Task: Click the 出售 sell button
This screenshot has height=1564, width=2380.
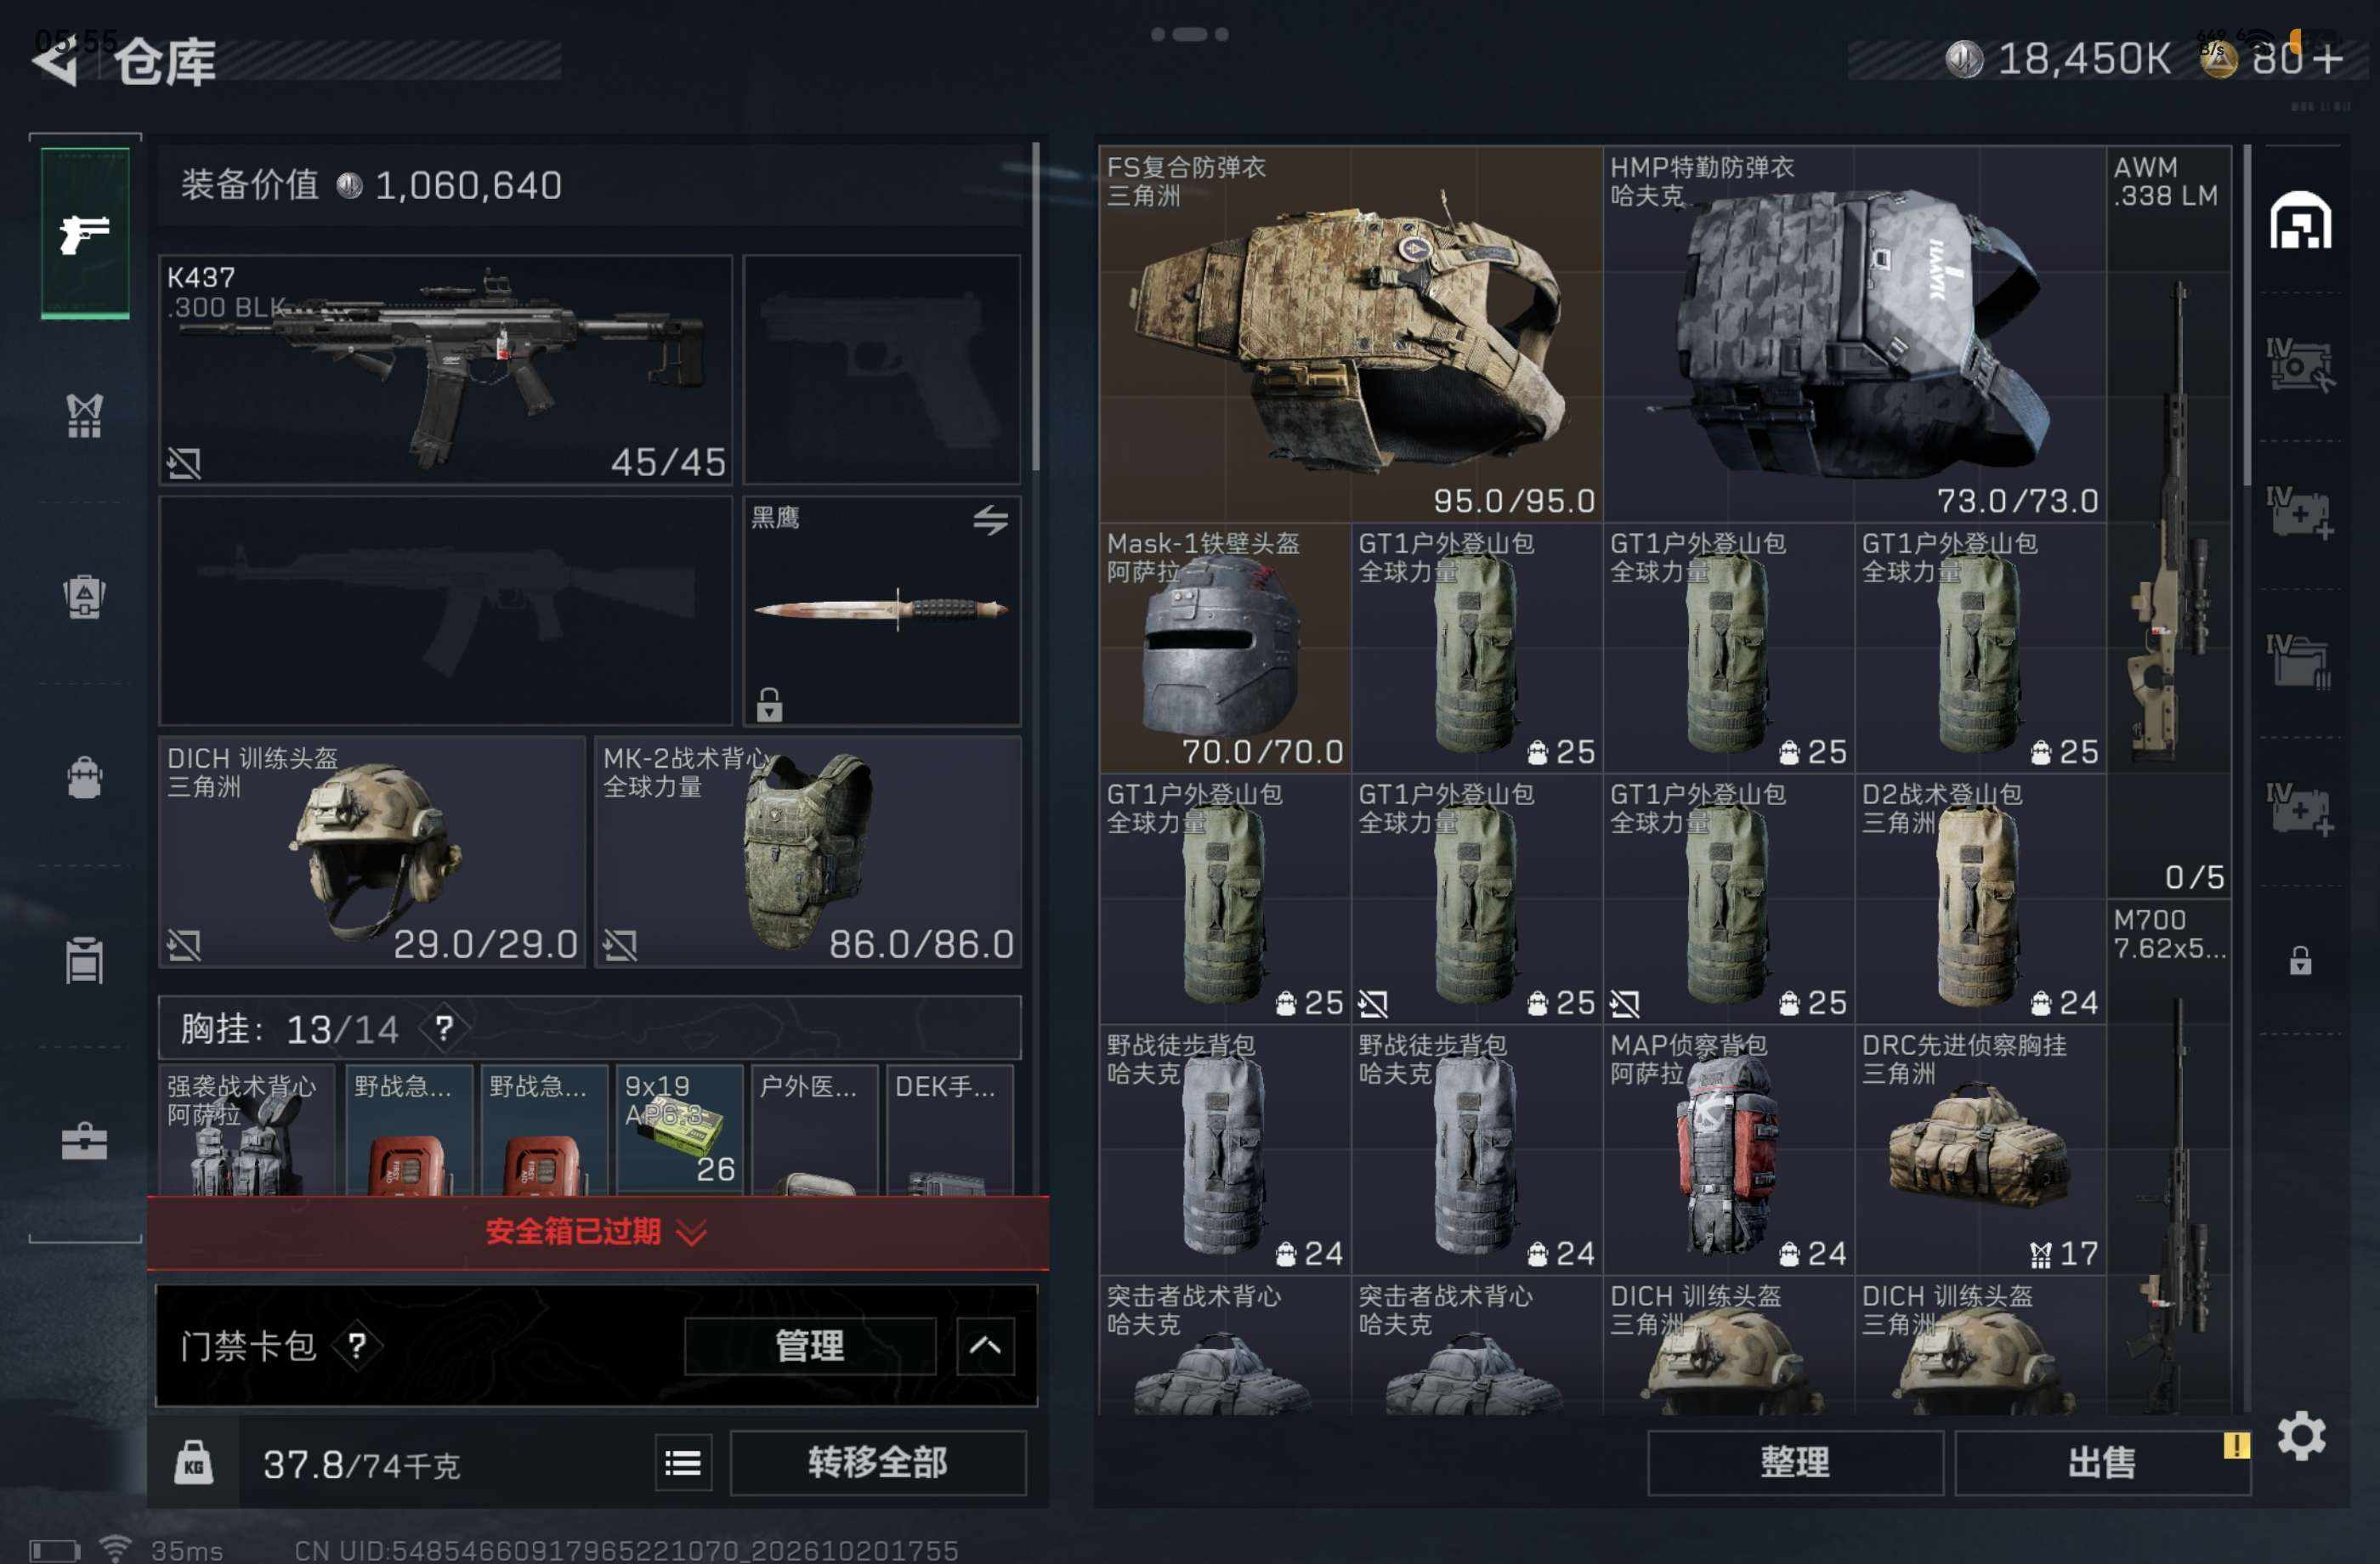Action: (x=2102, y=1463)
